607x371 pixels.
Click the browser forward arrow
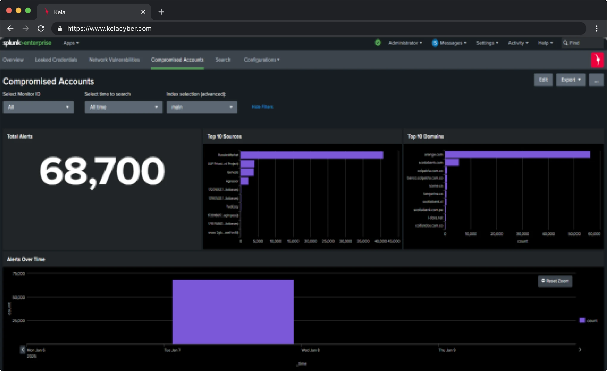[x=26, y=28]
